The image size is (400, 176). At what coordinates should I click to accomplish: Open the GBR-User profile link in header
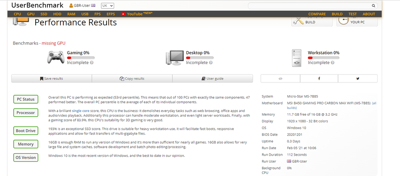coord(82,5)
